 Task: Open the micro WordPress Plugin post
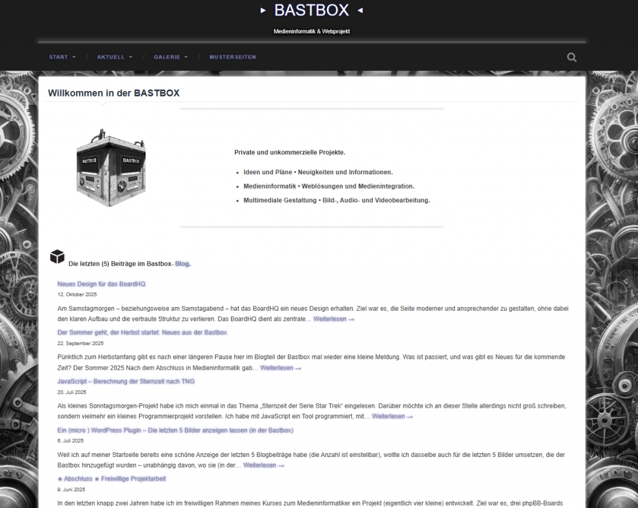pyautogui.click(x=175, y=430)
